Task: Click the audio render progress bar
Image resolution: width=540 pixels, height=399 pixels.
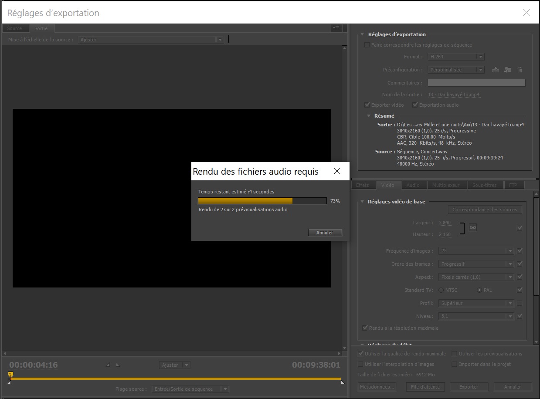Action: [x=262, y=201]
